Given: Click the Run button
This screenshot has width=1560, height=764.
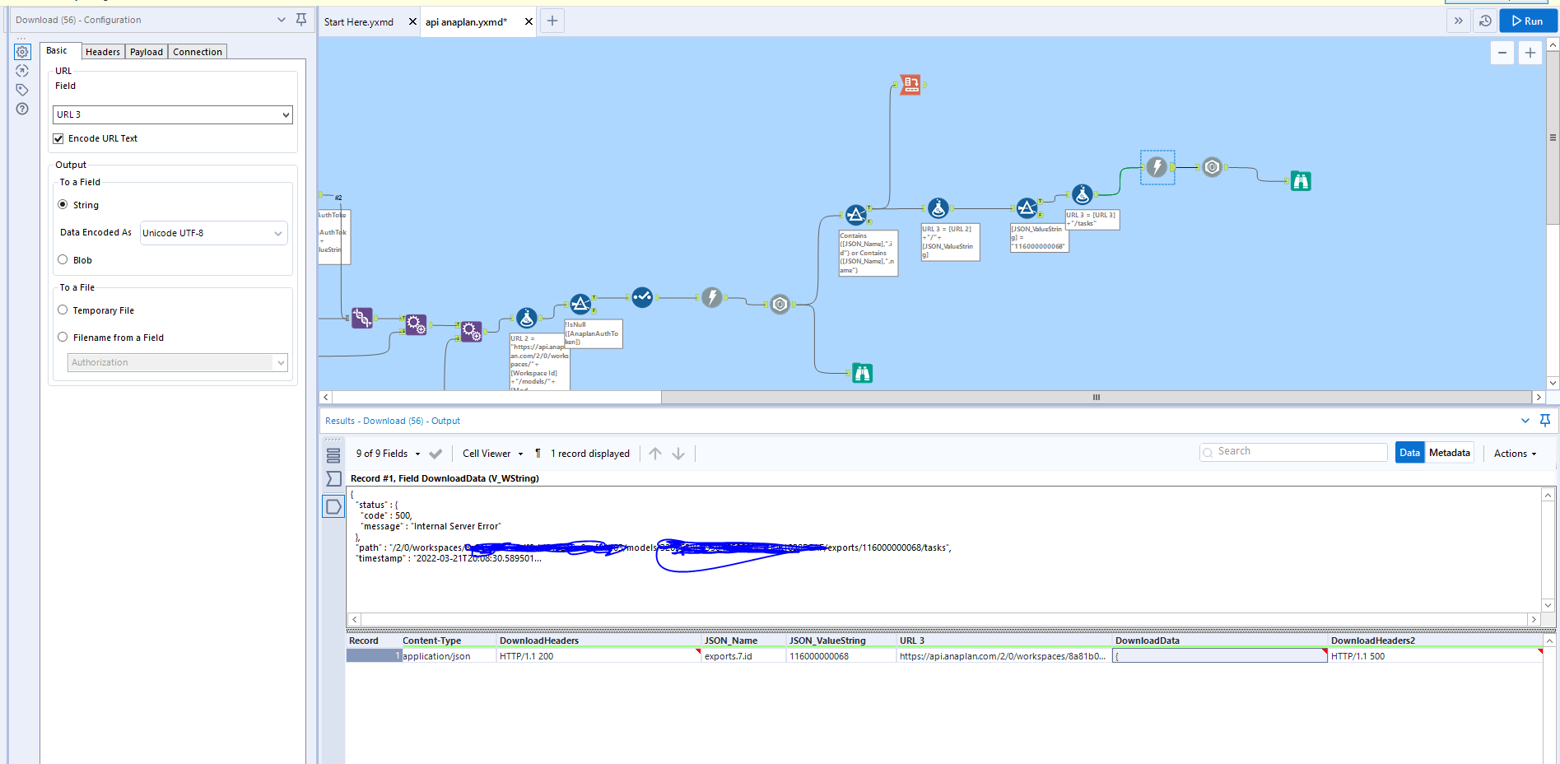Looking at the screenshot, I should point(1528,21).
